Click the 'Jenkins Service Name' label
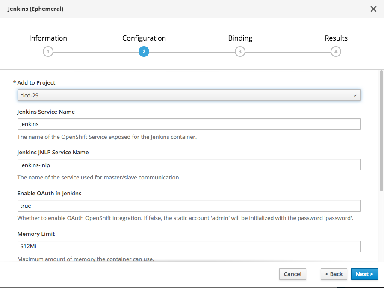The width and height of the screenshot is (384, 288). (46, 112)
